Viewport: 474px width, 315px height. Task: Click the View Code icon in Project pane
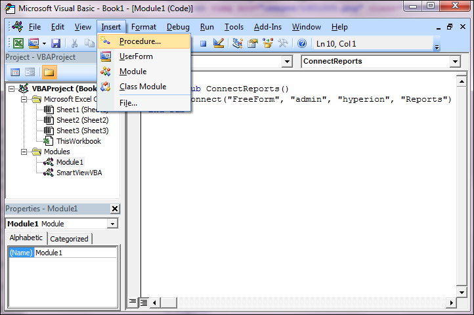point(15,72)
